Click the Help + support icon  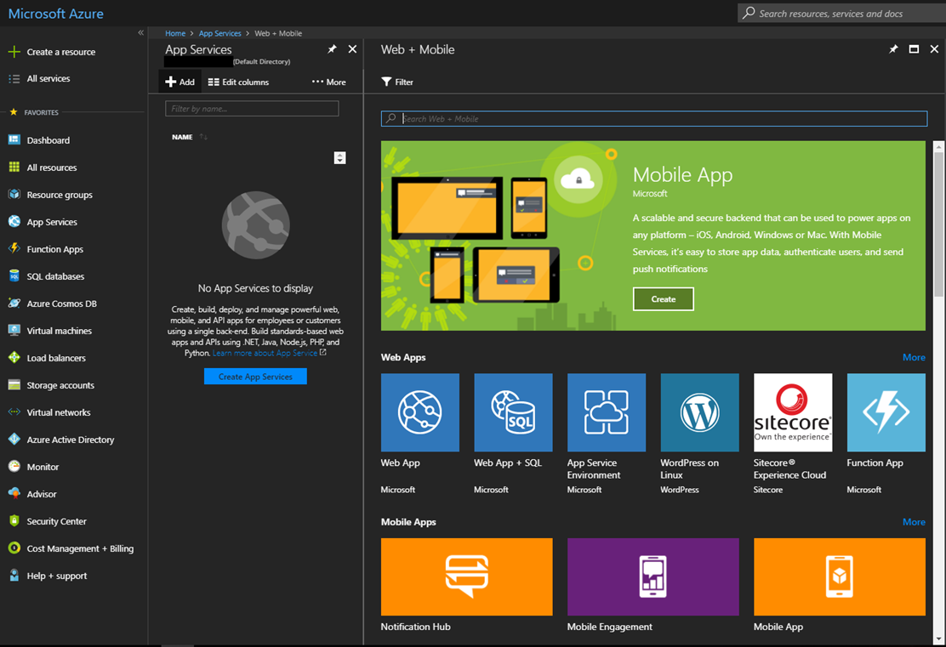point(14,576)
